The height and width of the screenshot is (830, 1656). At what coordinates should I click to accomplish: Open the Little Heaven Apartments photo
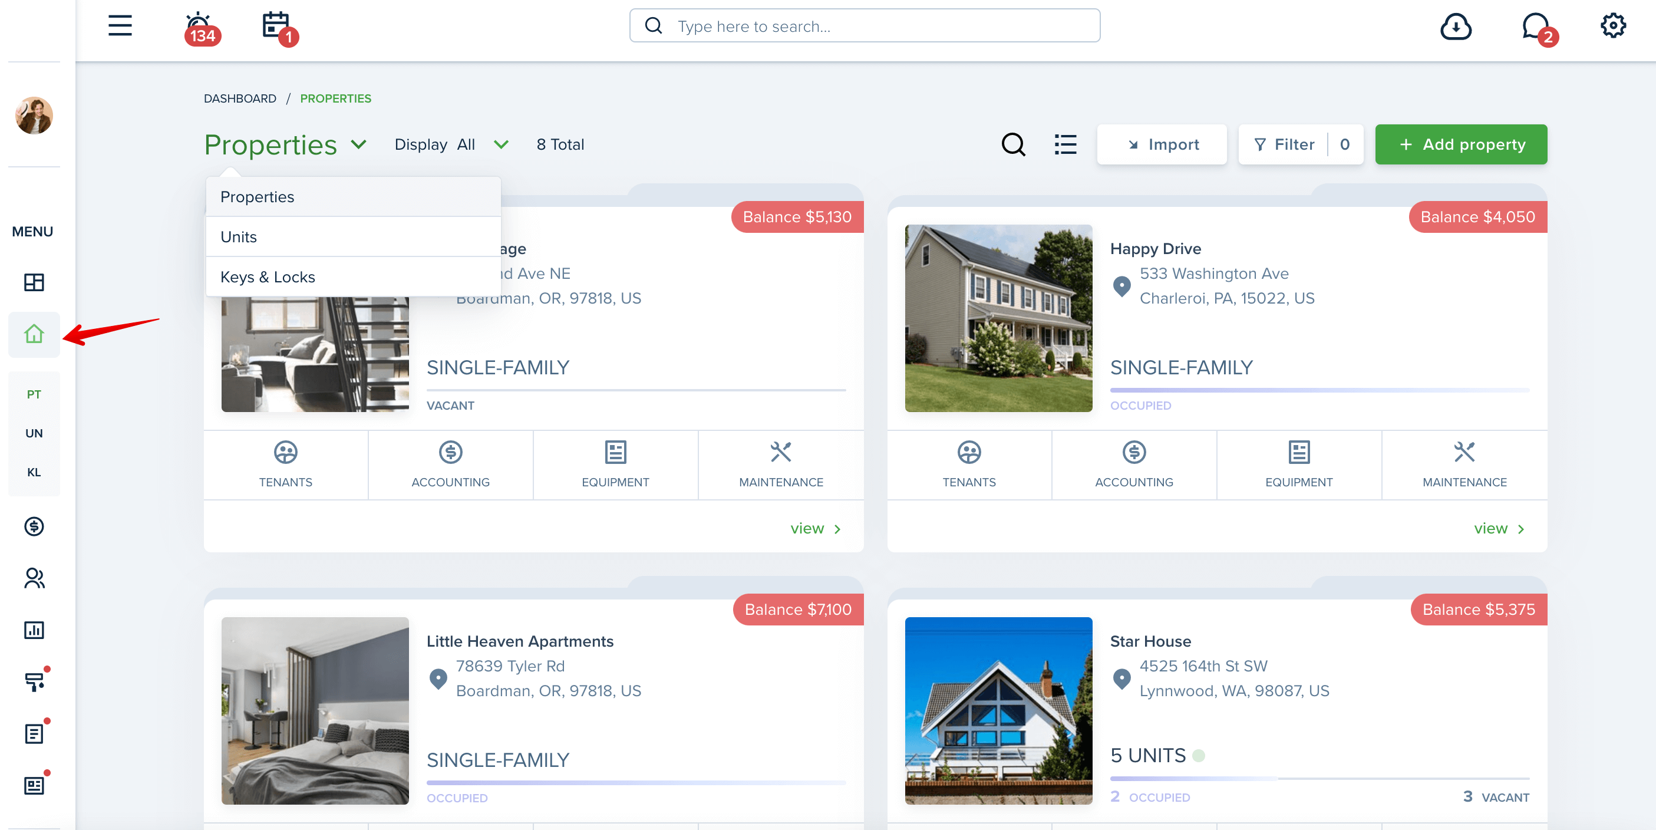pos(314,710)
